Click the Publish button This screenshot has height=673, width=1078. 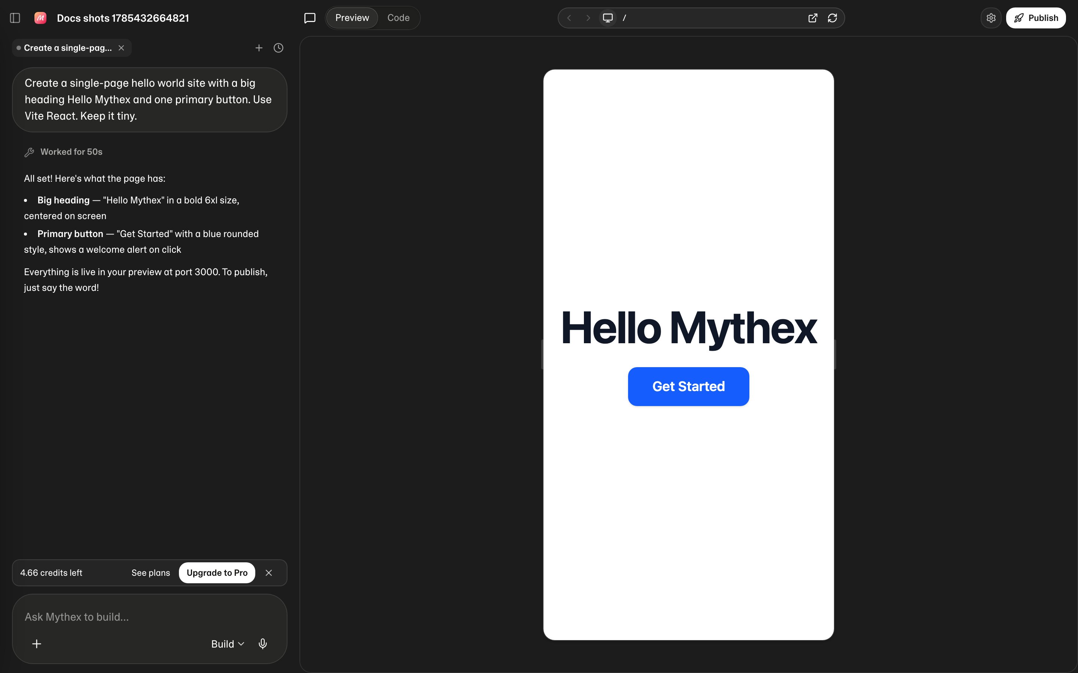[1036, 18]
